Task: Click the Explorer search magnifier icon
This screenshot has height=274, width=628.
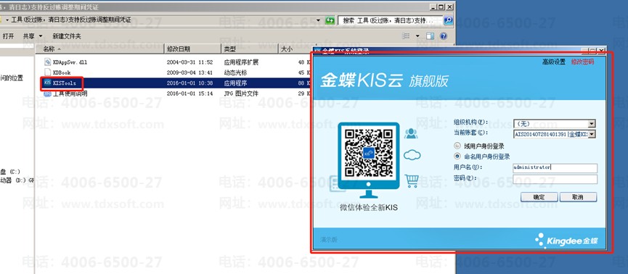Action: coord(449,20)
